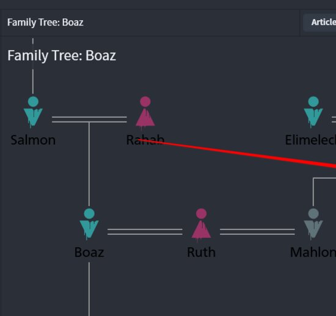Image resolution: width=336 pixels, height=316 pixels.
Task: Open the Rahab name label
Action: (145, 140)
